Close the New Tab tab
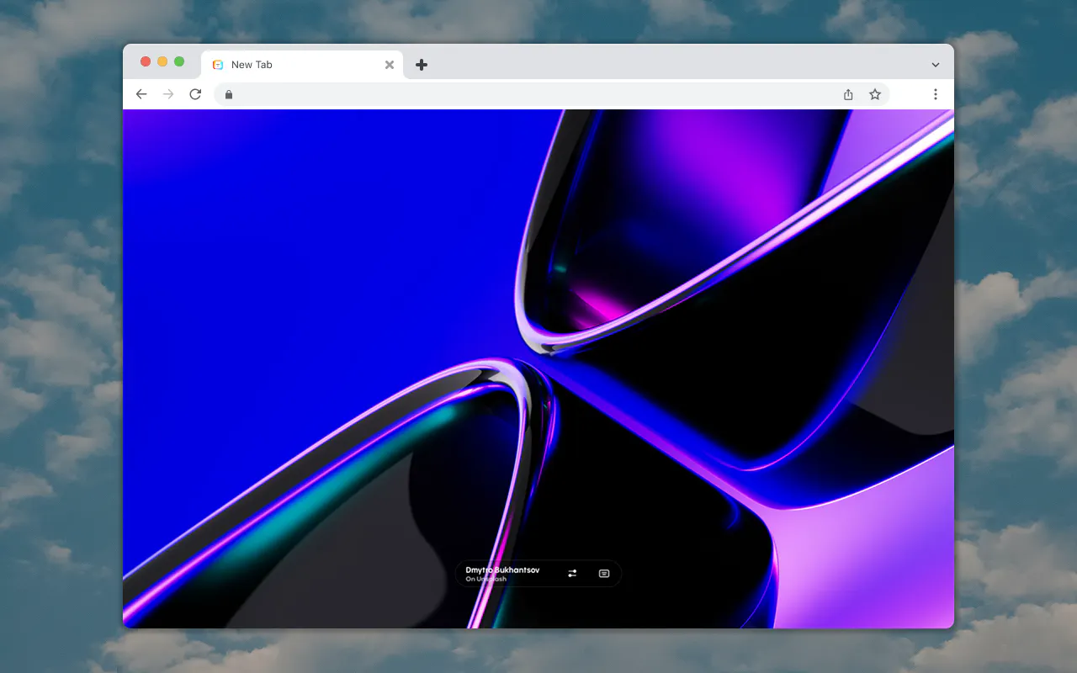Viewport: 1077px width, 673px height. click(390, 65)
